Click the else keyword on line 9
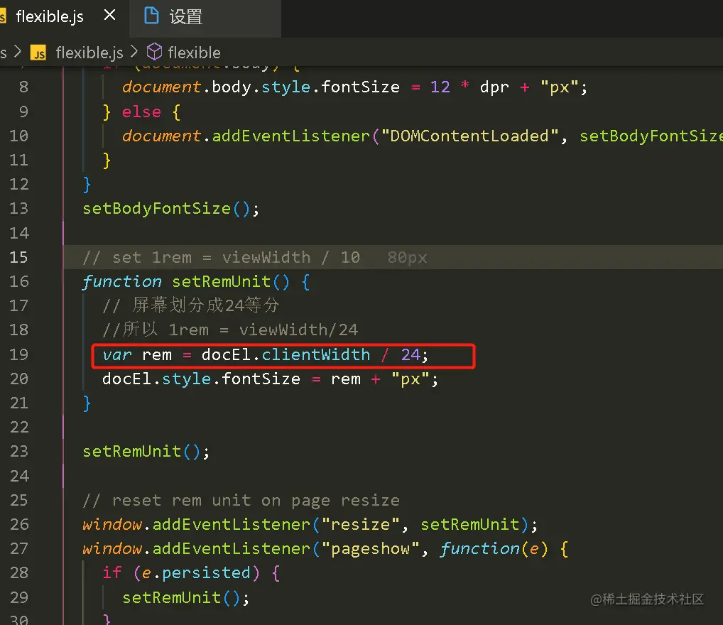The width and height of the screenshot is (723, 625). pos(141,112)
